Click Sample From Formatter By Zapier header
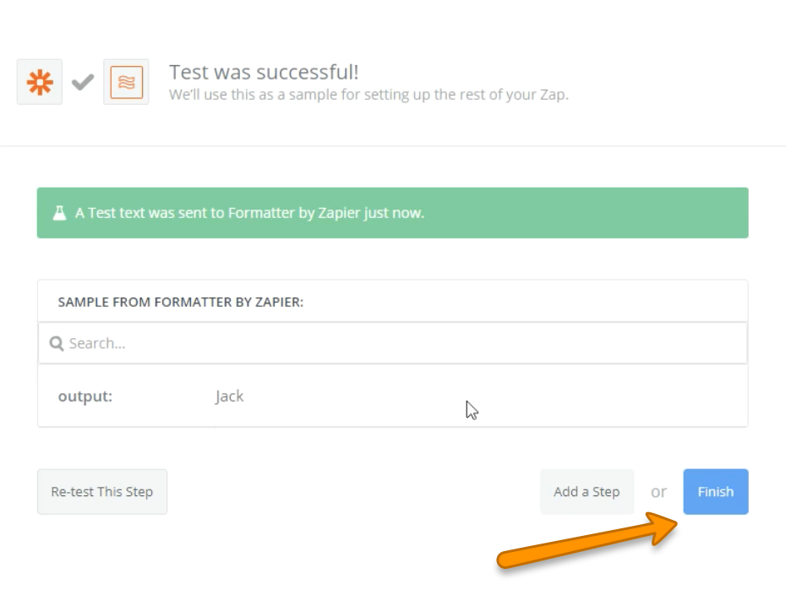 181,302
